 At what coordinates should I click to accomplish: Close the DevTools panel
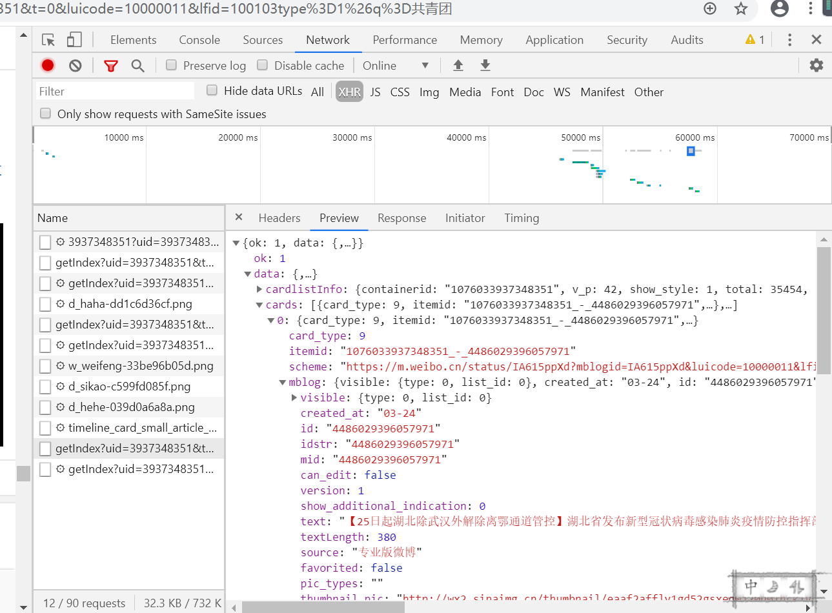817,40
